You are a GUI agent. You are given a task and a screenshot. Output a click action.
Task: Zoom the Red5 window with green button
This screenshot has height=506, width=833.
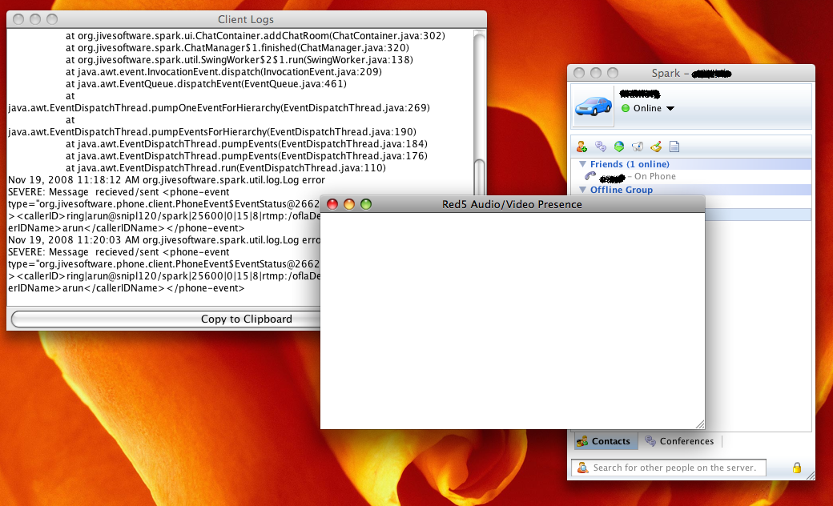(366, 204)
